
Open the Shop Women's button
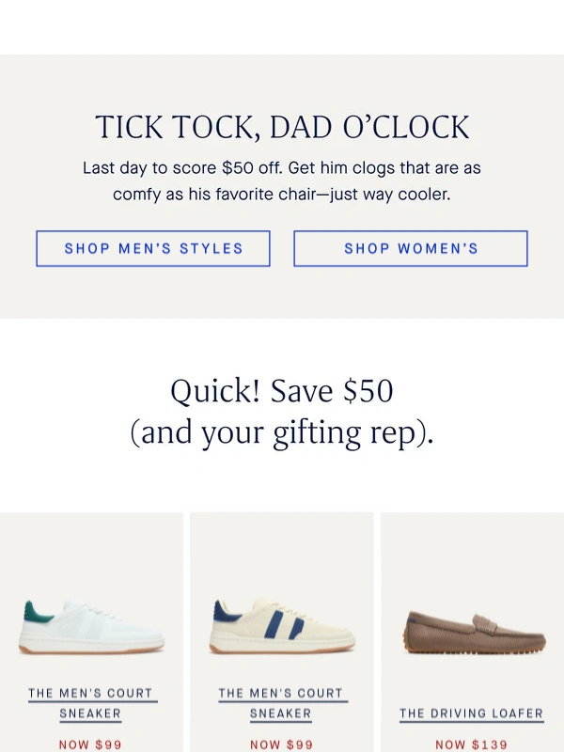coord(411,249)
